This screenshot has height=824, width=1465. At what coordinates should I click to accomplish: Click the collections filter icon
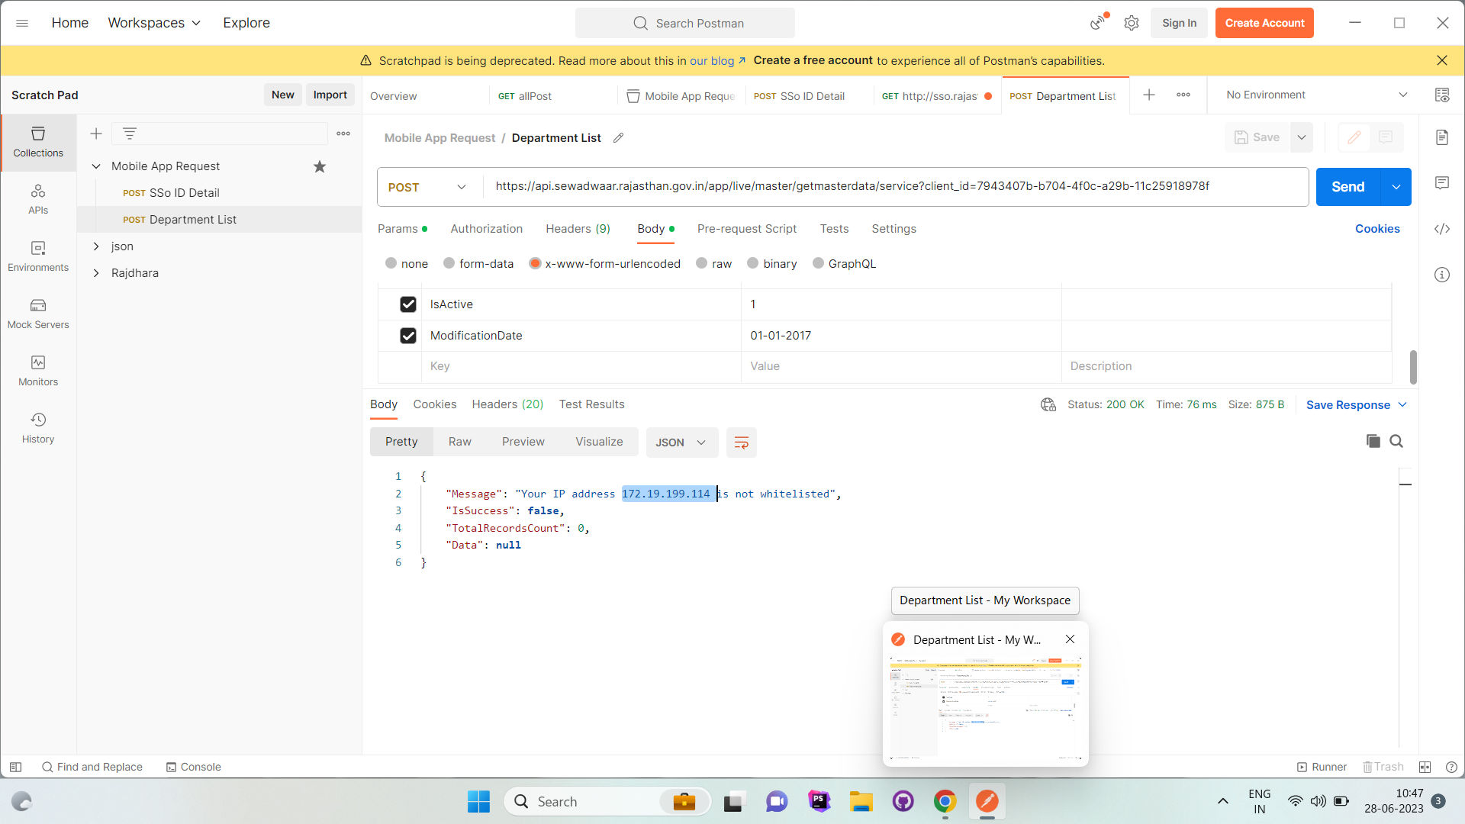[130, 134]
